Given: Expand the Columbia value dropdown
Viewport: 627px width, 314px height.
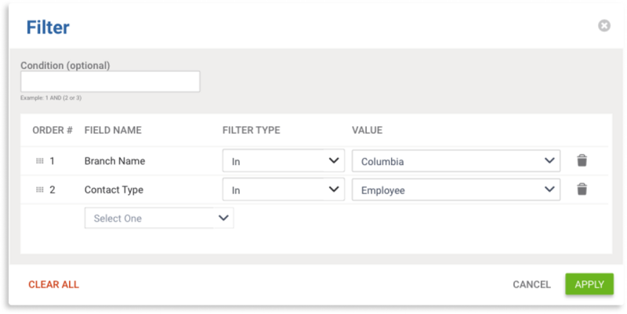Looking at the screenshot, I should pyautogui.click(x=456, y=161).
